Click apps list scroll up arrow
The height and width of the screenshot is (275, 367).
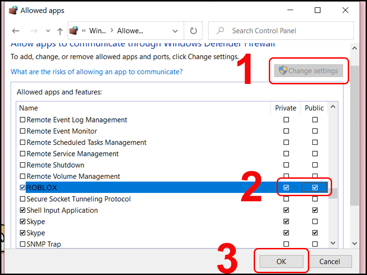(333, 107)
